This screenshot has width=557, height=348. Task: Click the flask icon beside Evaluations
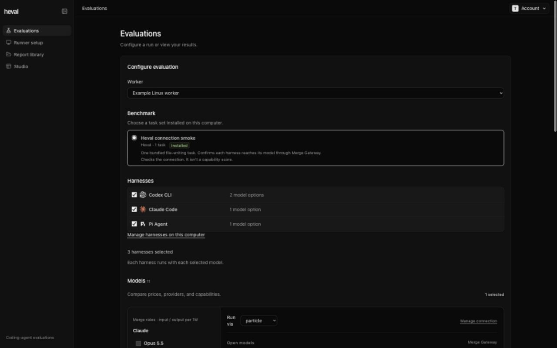pyautogui.click(x=8, y=30)
